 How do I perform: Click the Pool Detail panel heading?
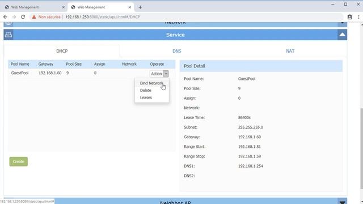pos(195,66)
